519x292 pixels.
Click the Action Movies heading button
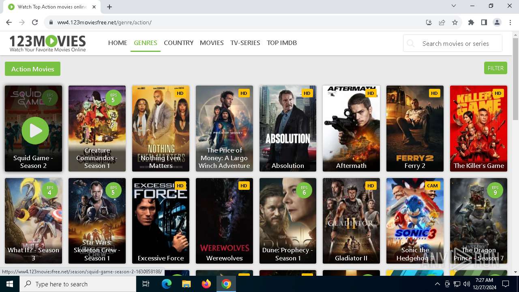32,69
